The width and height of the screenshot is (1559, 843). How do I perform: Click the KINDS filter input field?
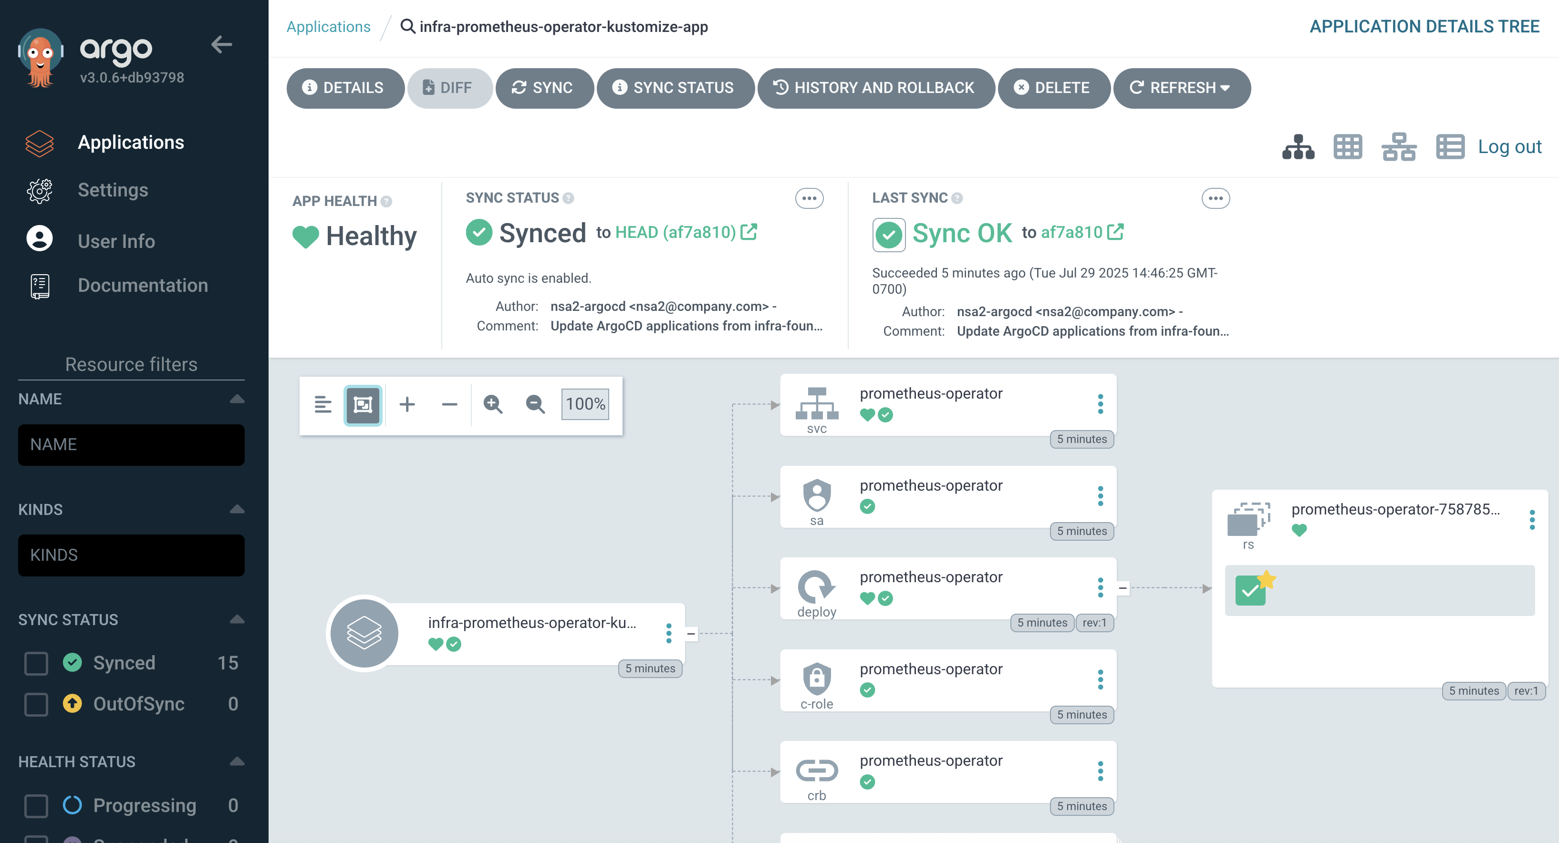click(131, 555)
